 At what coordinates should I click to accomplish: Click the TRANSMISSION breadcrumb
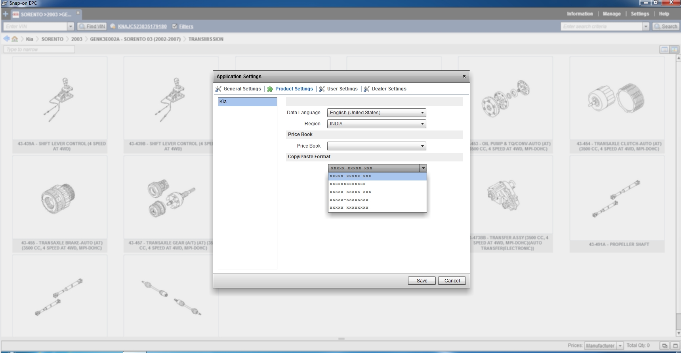tap(206, 39)
